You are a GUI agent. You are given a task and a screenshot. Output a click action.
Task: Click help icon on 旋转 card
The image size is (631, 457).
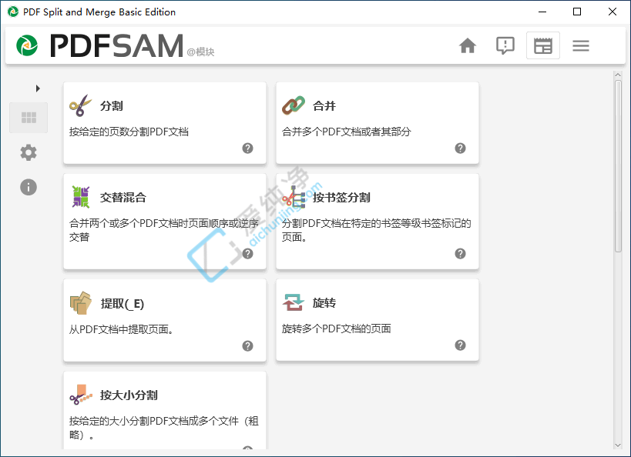[460, 345]
